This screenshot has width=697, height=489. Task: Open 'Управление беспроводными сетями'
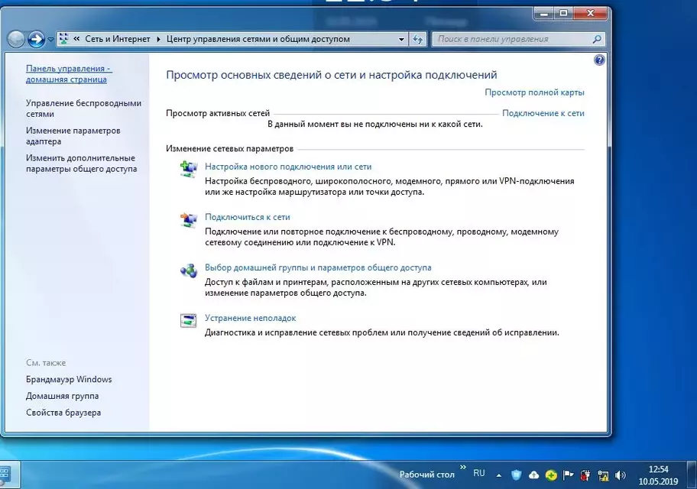[x=83, y=108]
